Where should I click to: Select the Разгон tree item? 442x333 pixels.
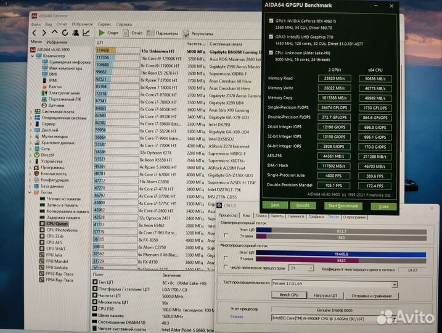point(52,86)
